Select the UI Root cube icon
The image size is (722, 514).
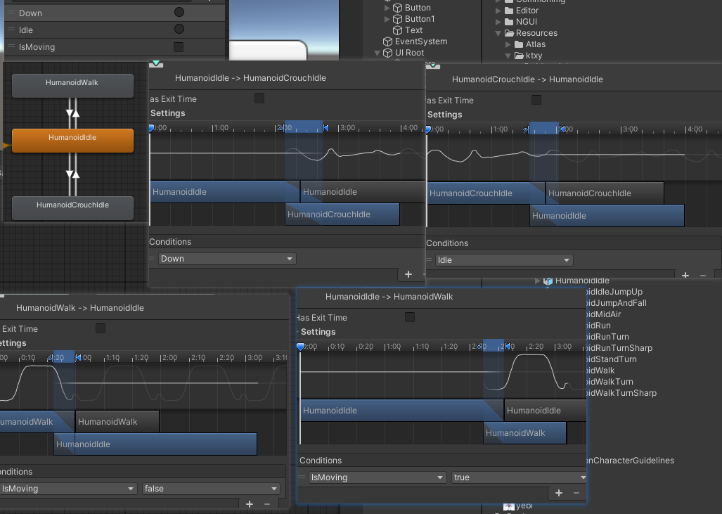(x=387, y=53)
